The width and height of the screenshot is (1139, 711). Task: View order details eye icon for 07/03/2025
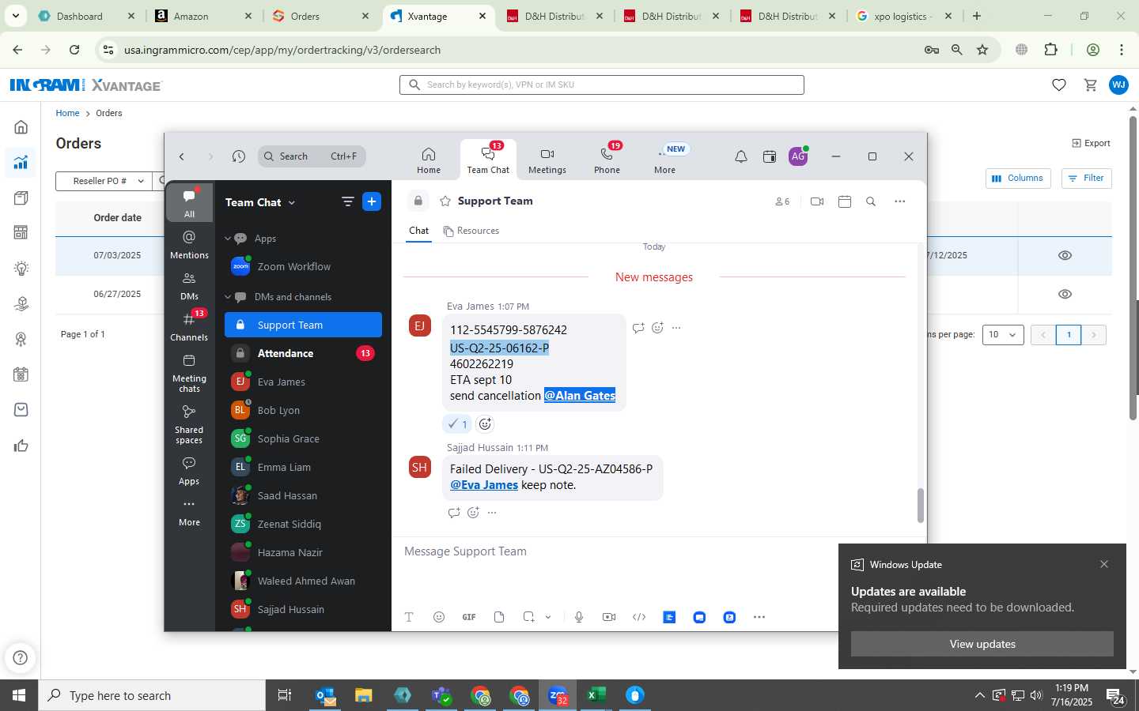pyautogui.click(x=1065, y=255)
